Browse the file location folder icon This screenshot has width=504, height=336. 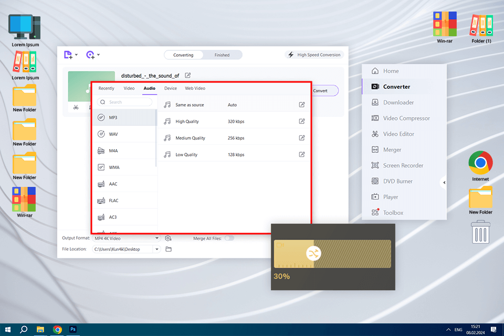[169, 249]
